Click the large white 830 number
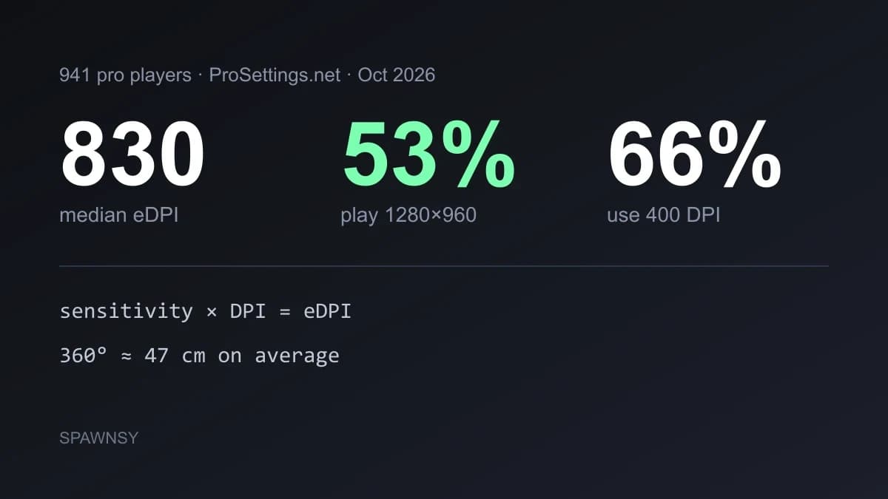 tap(132, 155)
